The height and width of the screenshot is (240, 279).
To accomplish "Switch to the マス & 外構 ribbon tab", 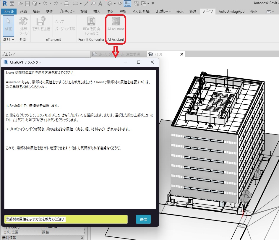I will 141,12.
